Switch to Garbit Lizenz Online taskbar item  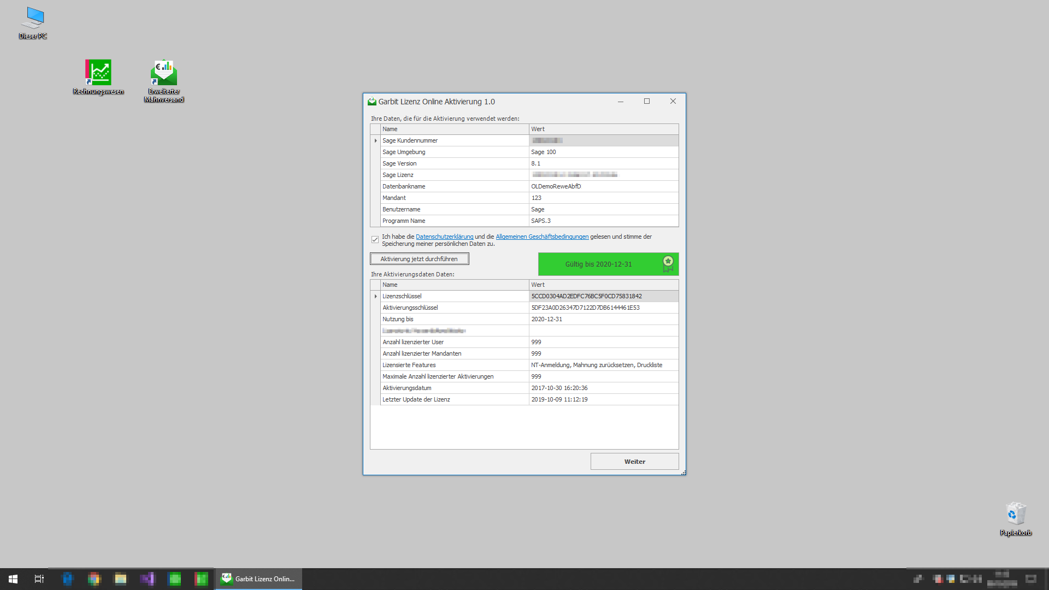click(258, 579)
